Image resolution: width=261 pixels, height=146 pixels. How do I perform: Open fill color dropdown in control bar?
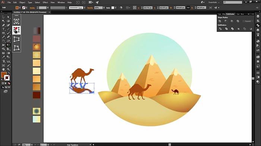20,8
